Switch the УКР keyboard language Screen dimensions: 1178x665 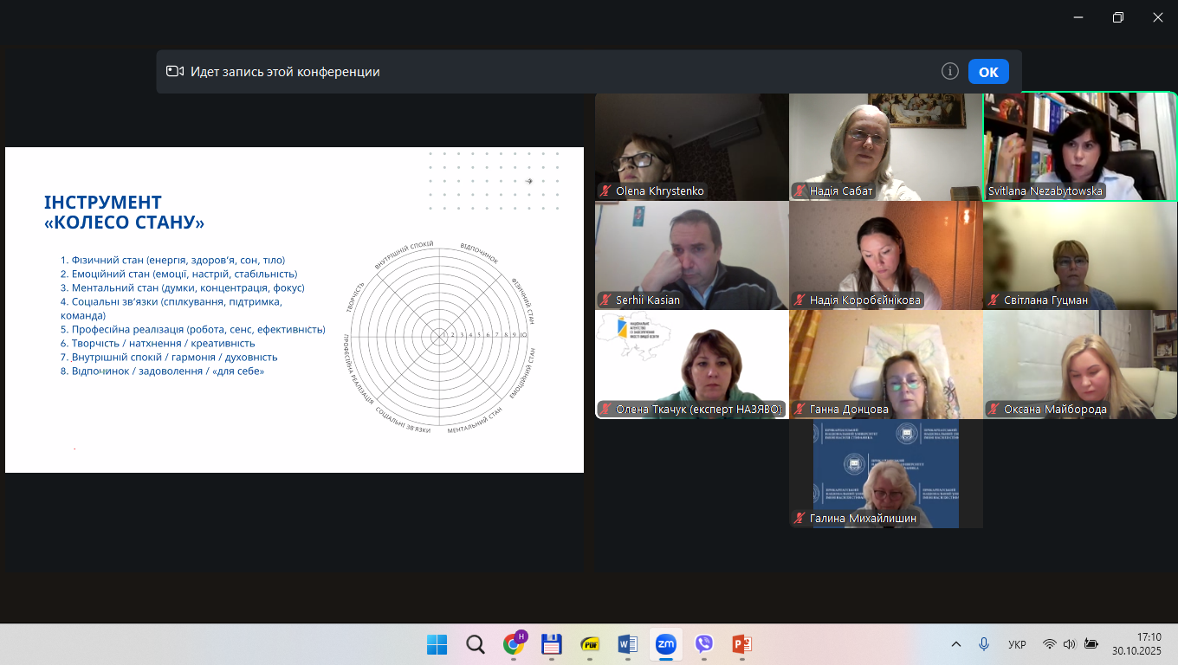point(1017,644)
